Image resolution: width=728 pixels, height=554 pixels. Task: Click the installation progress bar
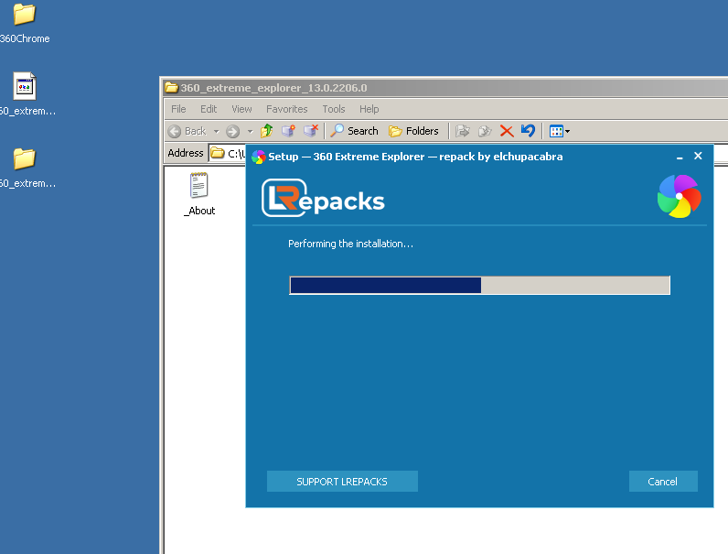[x=479, y=286]
